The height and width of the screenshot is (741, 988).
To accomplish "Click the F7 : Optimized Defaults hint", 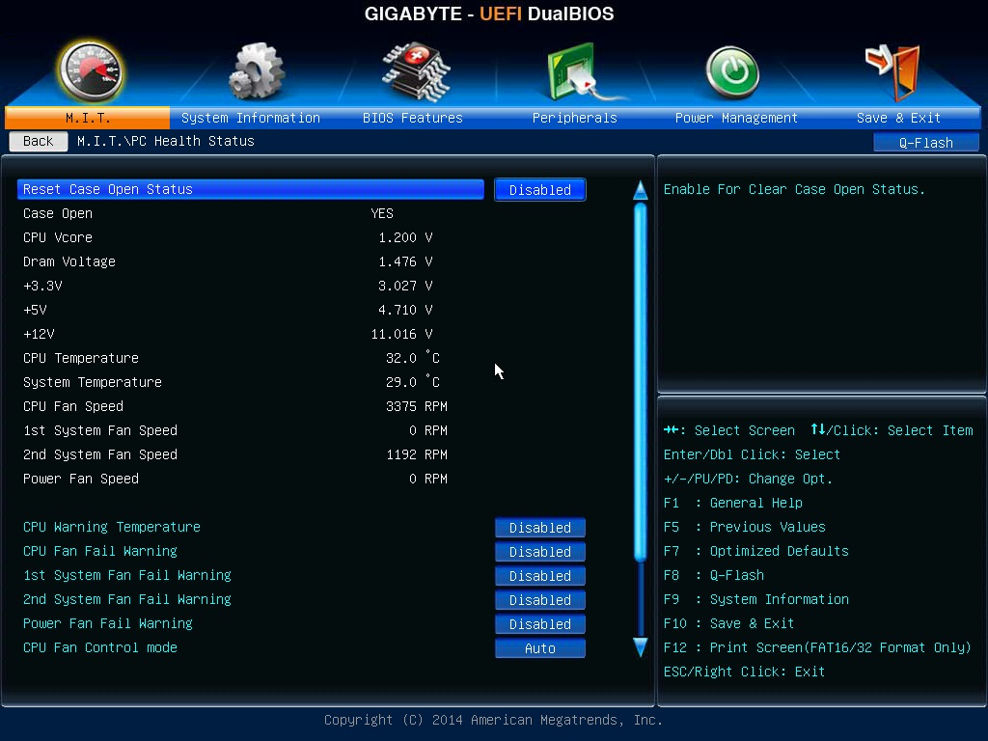I will [755, 551].
